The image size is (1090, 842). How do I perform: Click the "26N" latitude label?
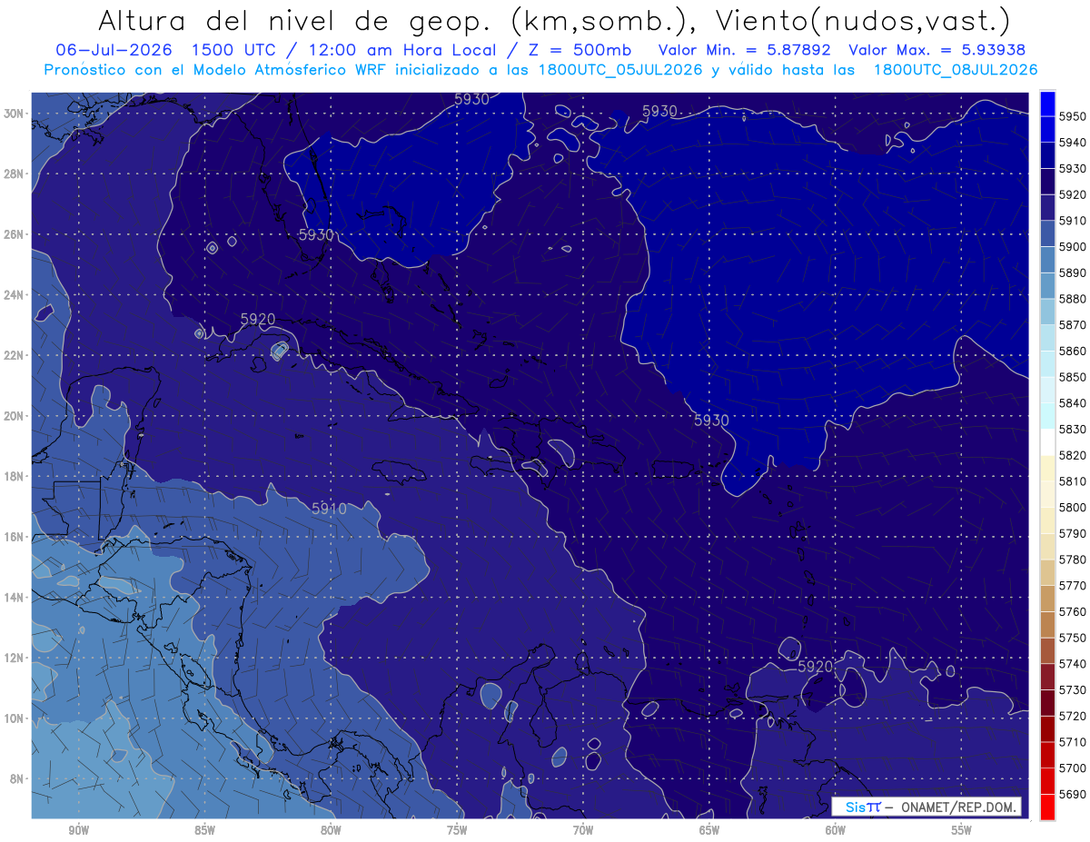pos(15,234)
